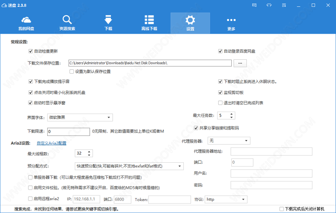Maximize the 速盘 window
336x213 pixels.
[313, 5]
